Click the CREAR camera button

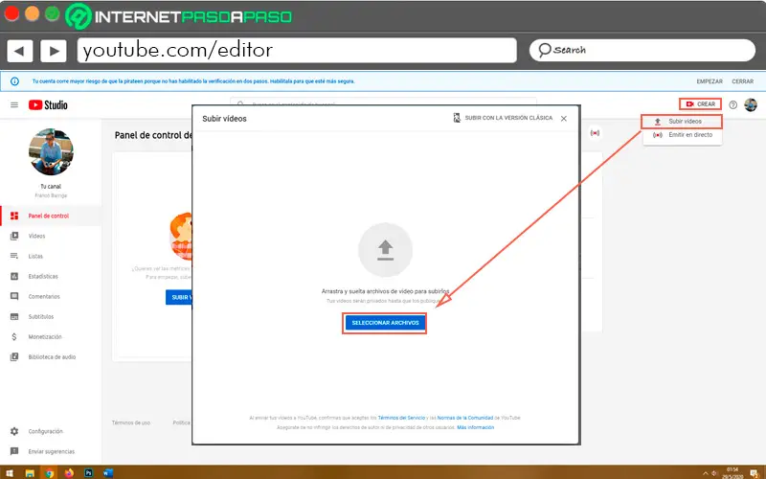[x=700, y=104]
